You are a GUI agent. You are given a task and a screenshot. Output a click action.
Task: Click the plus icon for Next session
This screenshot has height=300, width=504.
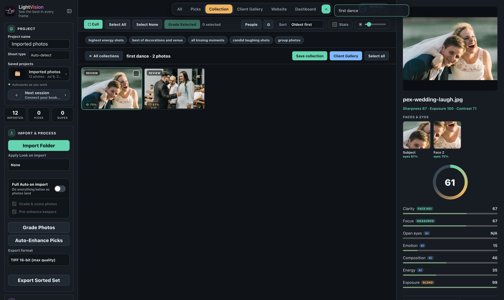(16, 95)
